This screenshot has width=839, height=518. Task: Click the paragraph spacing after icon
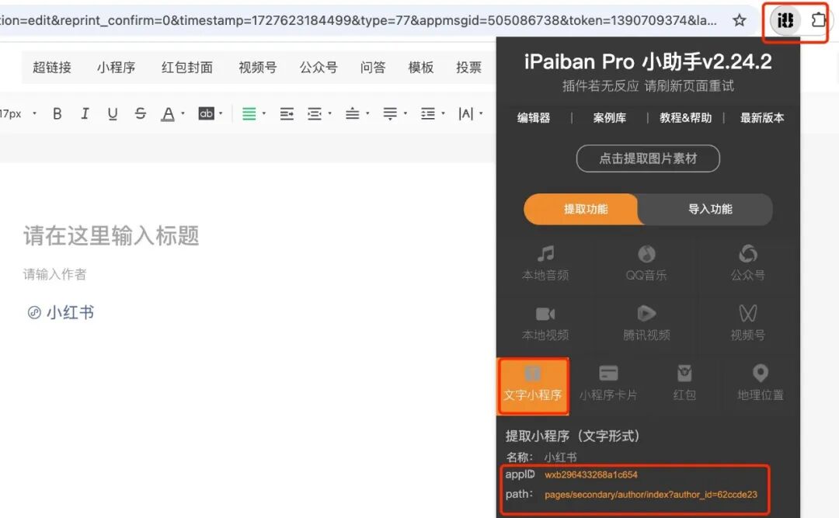pos(390,113)
